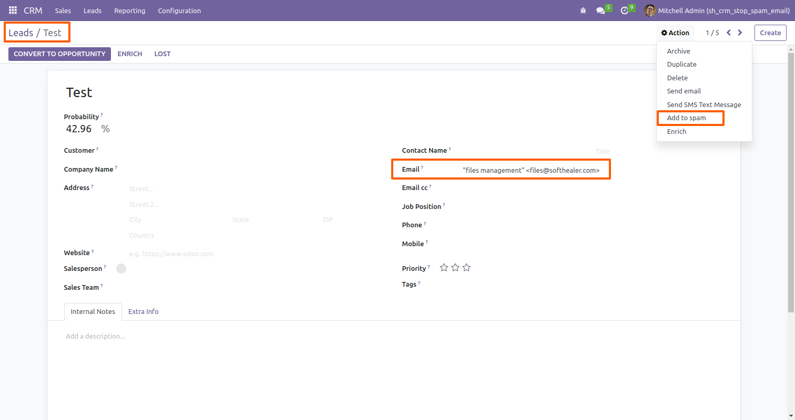Open the Configuration menu
Image resolution: width=795 pixels, height=420 pixels.
tap(179, 10)
